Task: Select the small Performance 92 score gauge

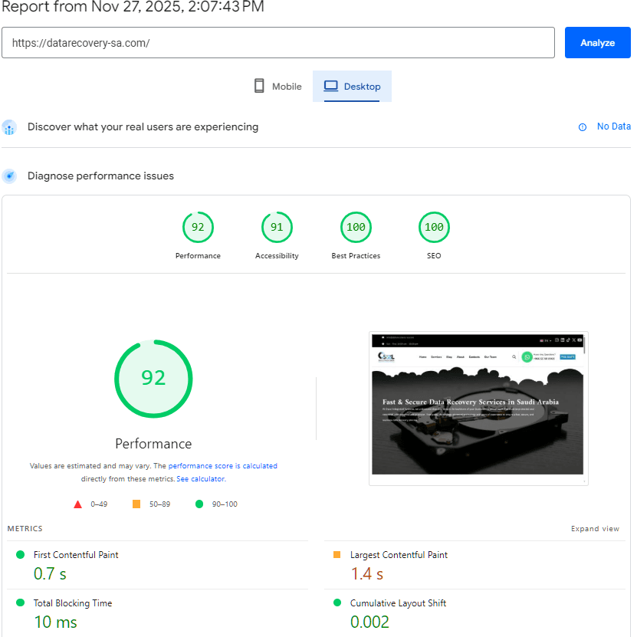Action: tap(198, 227)
